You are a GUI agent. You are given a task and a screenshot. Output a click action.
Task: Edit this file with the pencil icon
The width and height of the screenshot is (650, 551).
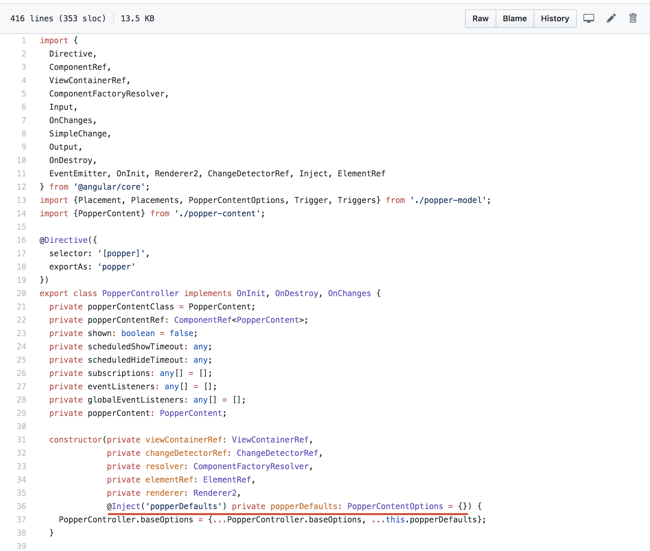coord(611,18)
